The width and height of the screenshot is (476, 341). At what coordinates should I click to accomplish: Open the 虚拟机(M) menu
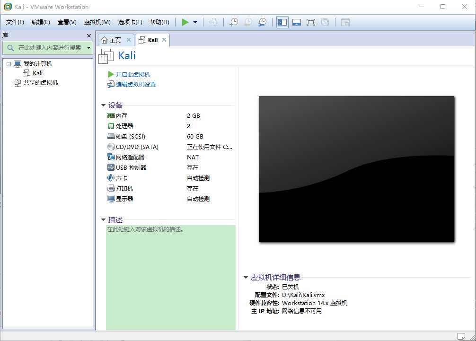point(97,22)
